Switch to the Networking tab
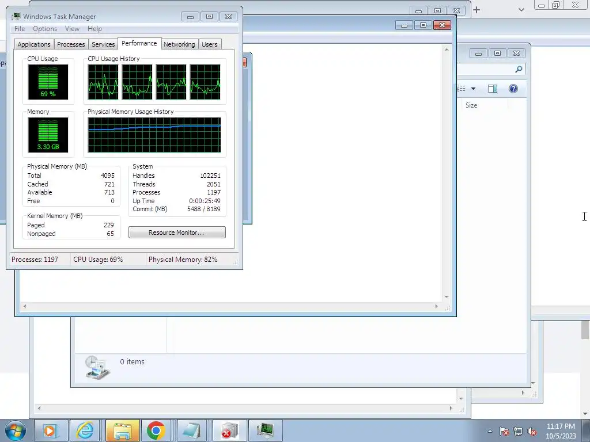Image resolution: width=590 pixels, height=442 pixels. (x=179, y=44)
